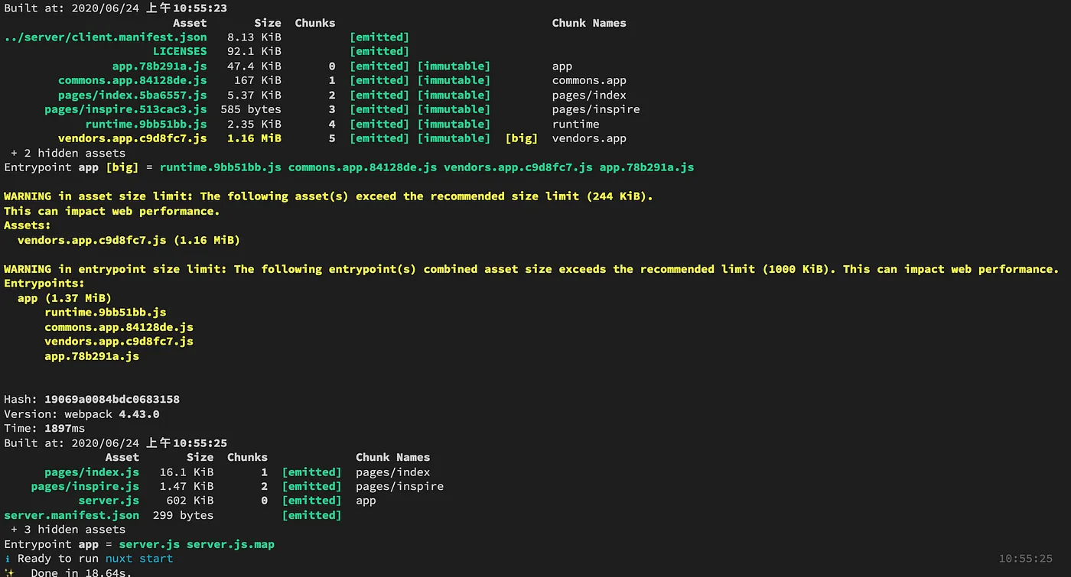Click the app.78b291a.js asset in table
The width and height of the screenshot is (1071, 577).
coord(159,66)
